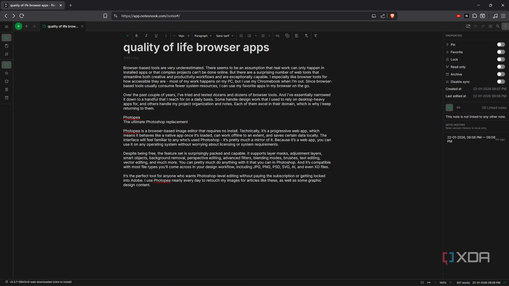Enable the Favorite toggle

[x=501, y=52]
